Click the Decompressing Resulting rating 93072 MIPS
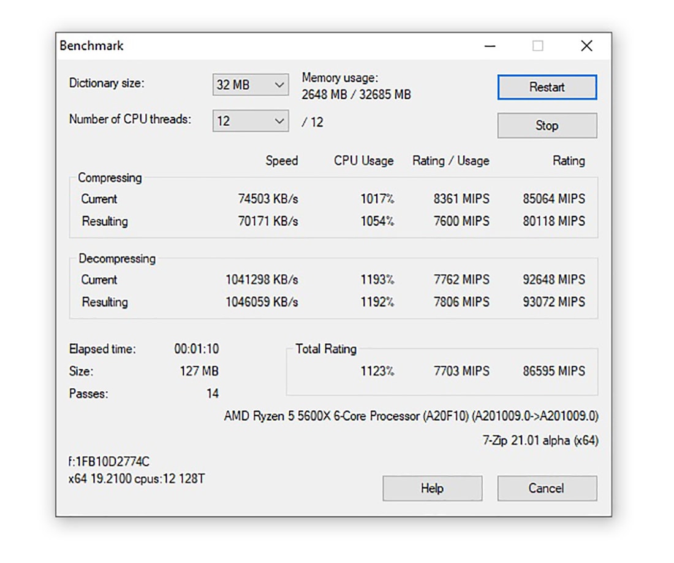The width and height of the screenshot is (674, 563). tap(554, 302)
